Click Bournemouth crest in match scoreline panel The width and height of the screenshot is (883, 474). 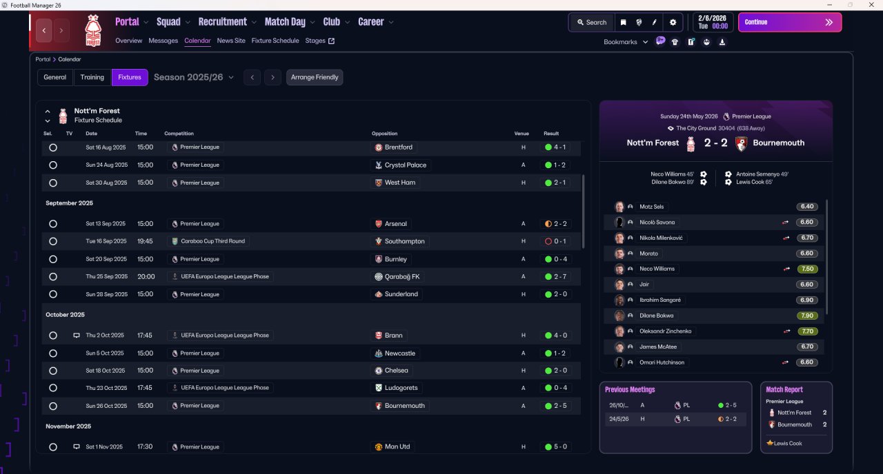[x=742, y=144]
